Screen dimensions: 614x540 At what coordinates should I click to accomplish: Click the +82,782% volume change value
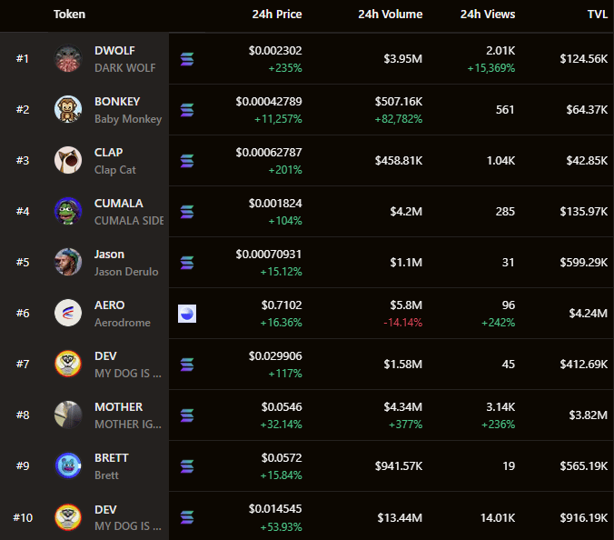[399, 119]
